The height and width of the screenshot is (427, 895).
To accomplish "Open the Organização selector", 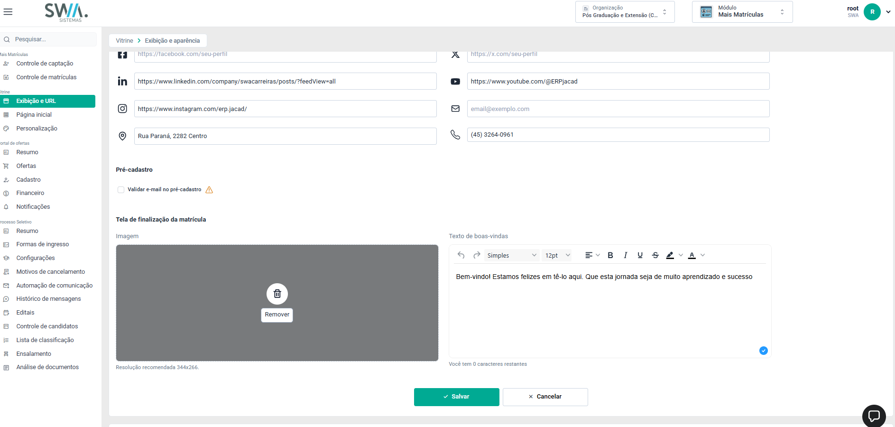I will tap(625, 12).
